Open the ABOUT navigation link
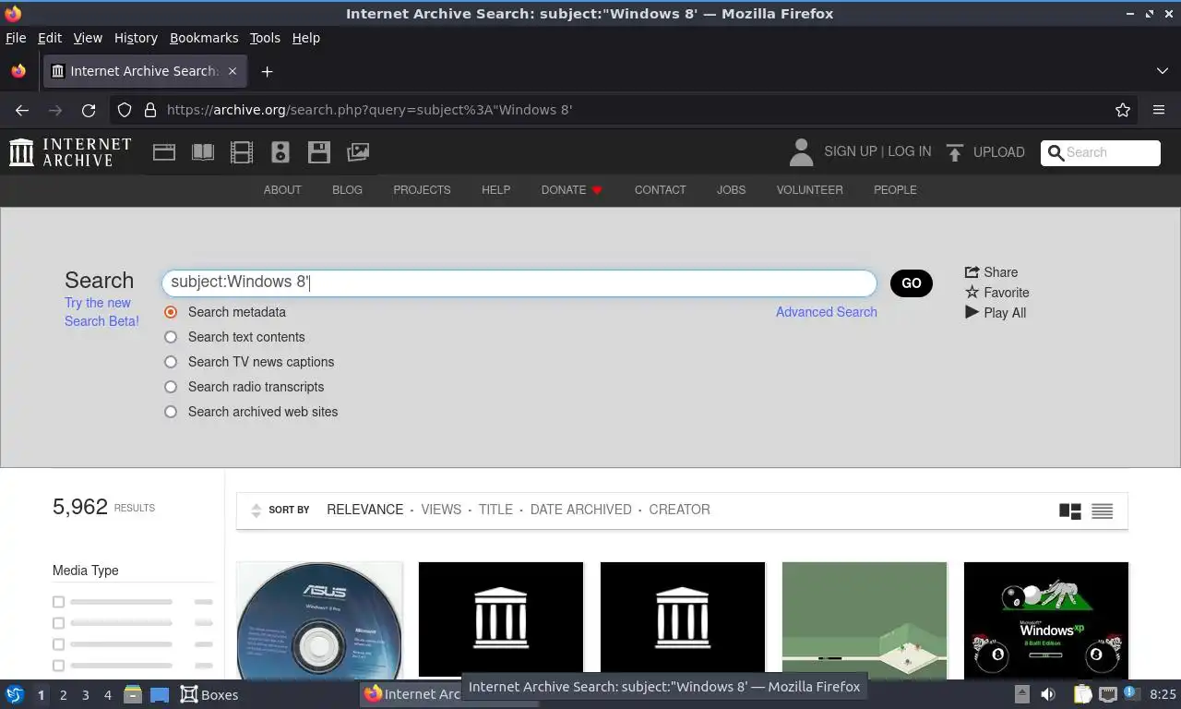1181x709 pixels. click(x=282, y=190)
